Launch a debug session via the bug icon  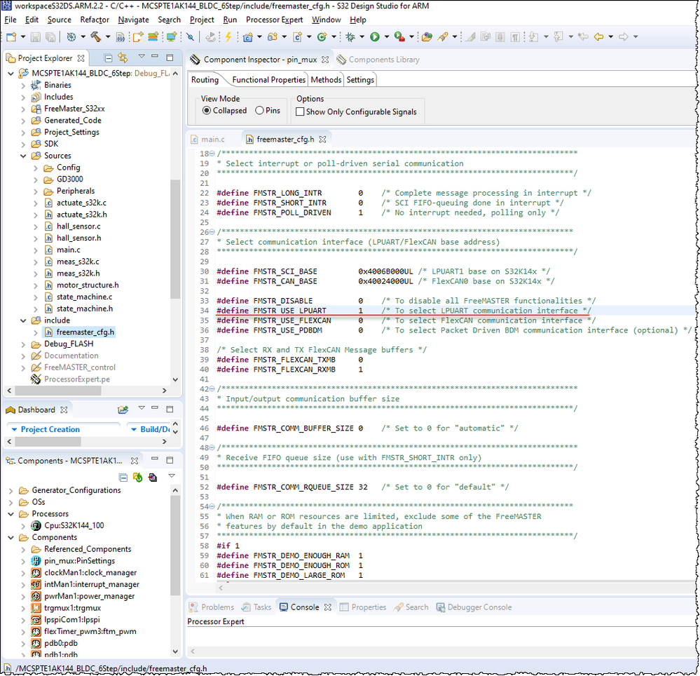coord(351,36)
